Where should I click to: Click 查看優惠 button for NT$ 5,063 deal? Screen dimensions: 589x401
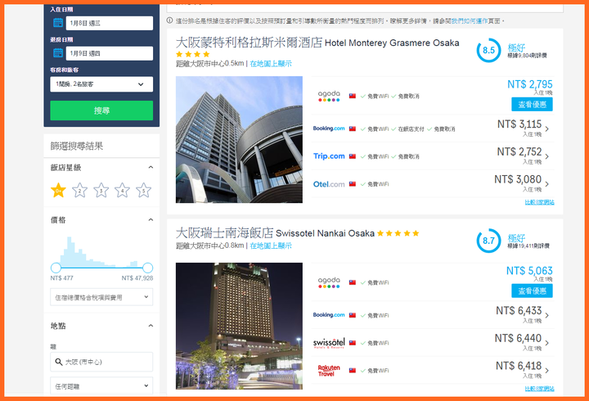[x=532, y=291]
